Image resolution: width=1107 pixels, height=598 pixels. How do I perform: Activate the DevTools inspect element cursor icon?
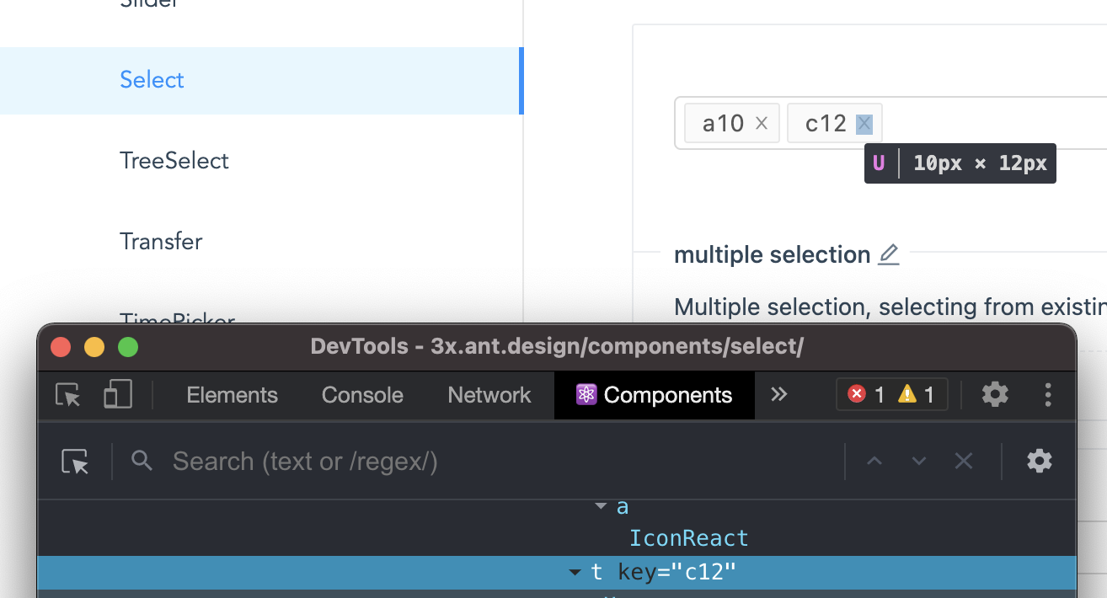coord(67,394)
